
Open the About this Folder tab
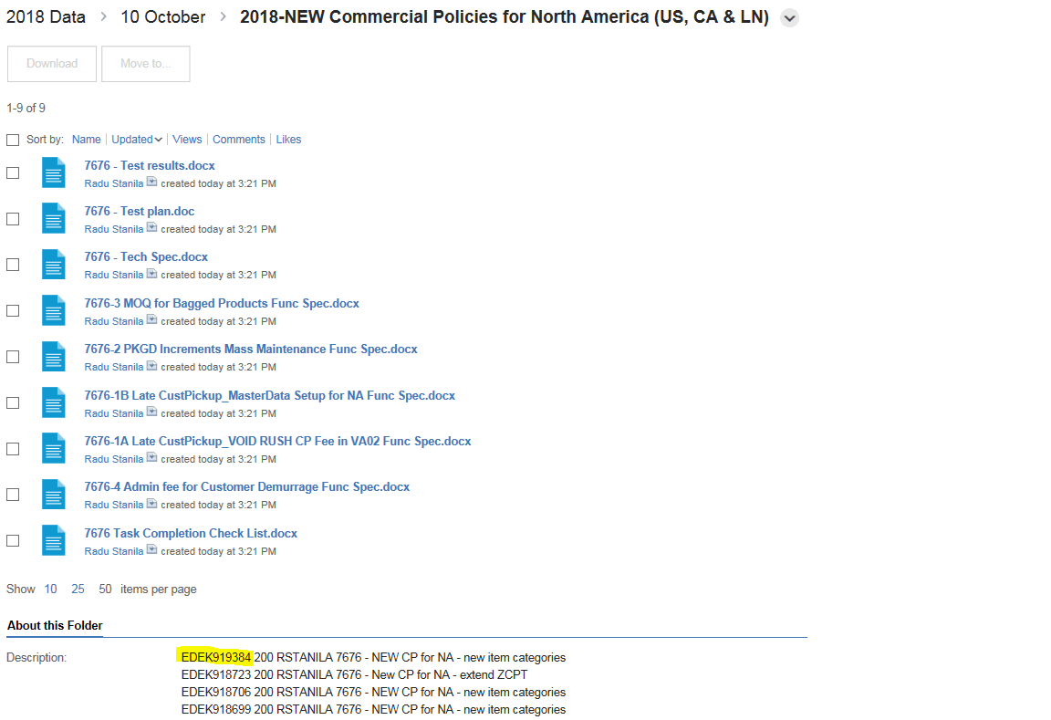[x=55, y=626]
